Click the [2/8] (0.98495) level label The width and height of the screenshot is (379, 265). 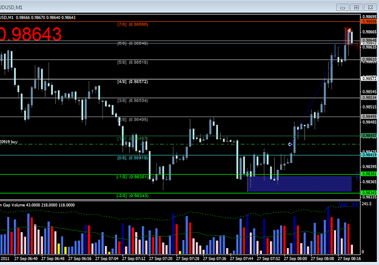coord(133,119)
